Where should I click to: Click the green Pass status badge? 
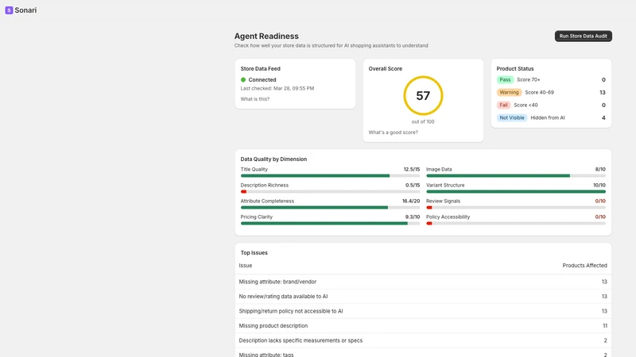click(505, 80)
